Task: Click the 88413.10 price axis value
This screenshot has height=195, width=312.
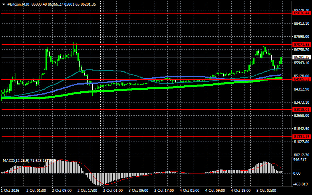Action: coord(302,24)
